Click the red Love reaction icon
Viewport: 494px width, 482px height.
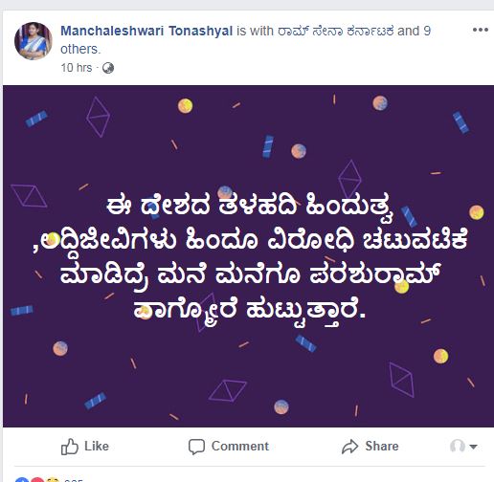(x=37, y=479)
